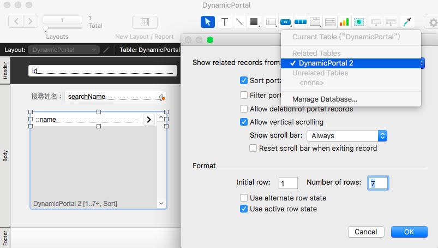Select the Web Viewer tool
The image size is (438, 248).
(x=359, y=22)
